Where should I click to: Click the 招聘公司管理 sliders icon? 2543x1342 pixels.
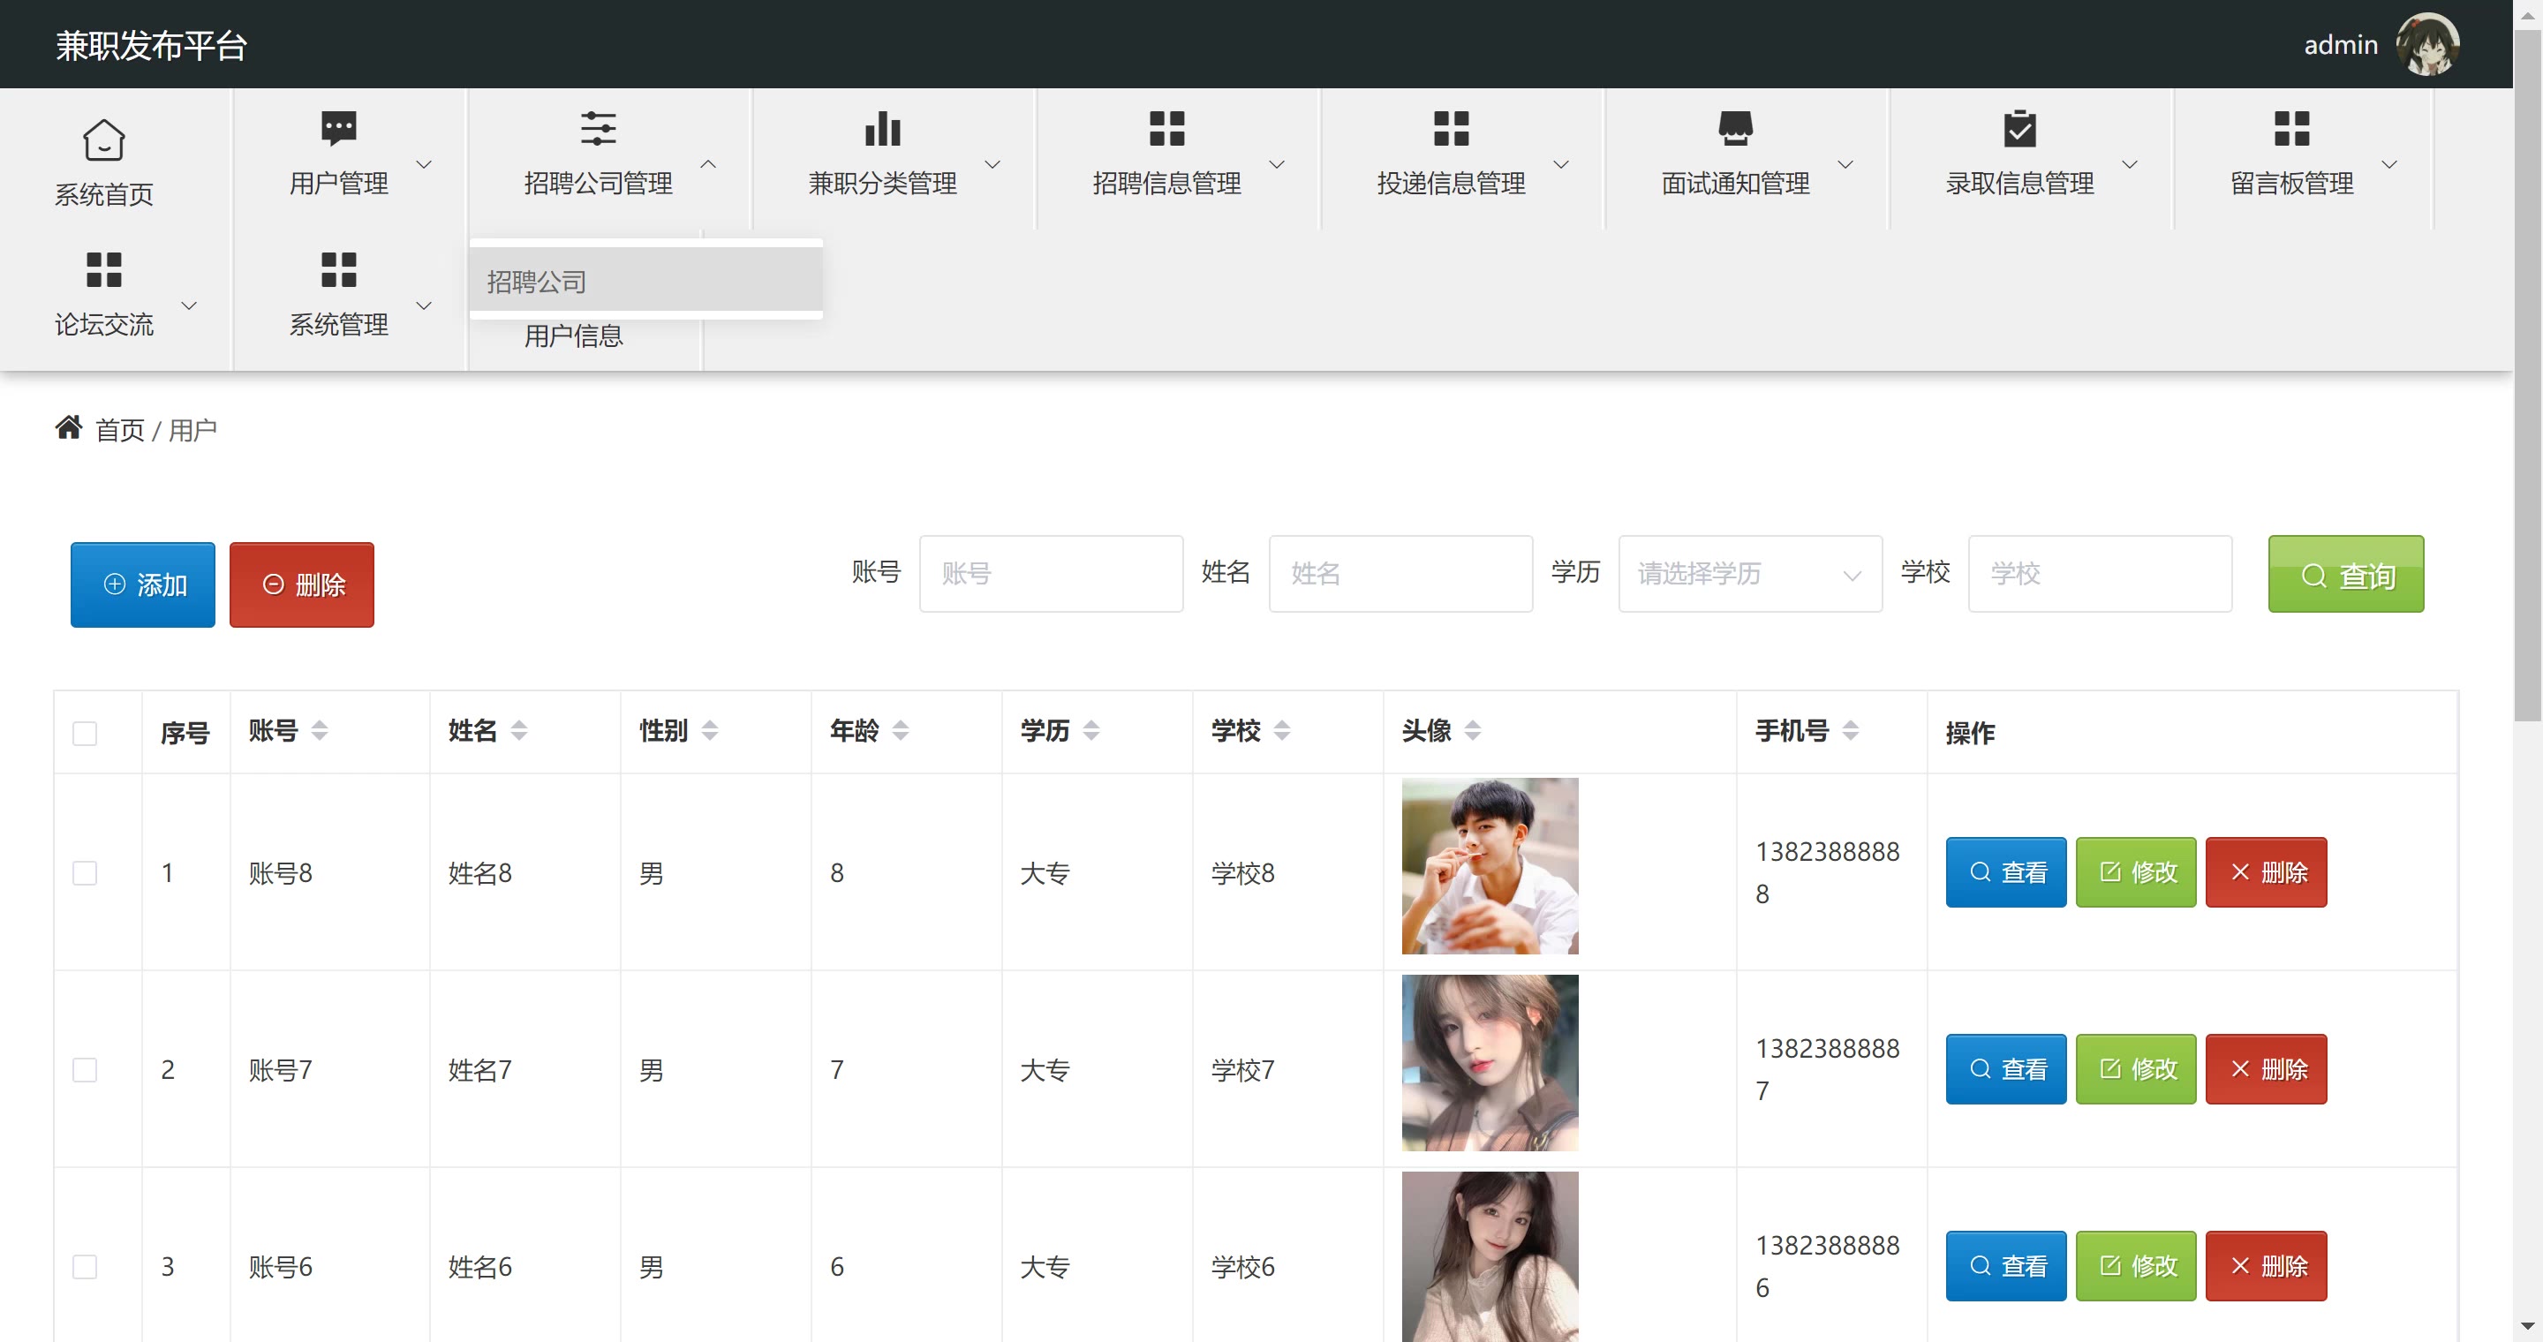click(599, 128)
